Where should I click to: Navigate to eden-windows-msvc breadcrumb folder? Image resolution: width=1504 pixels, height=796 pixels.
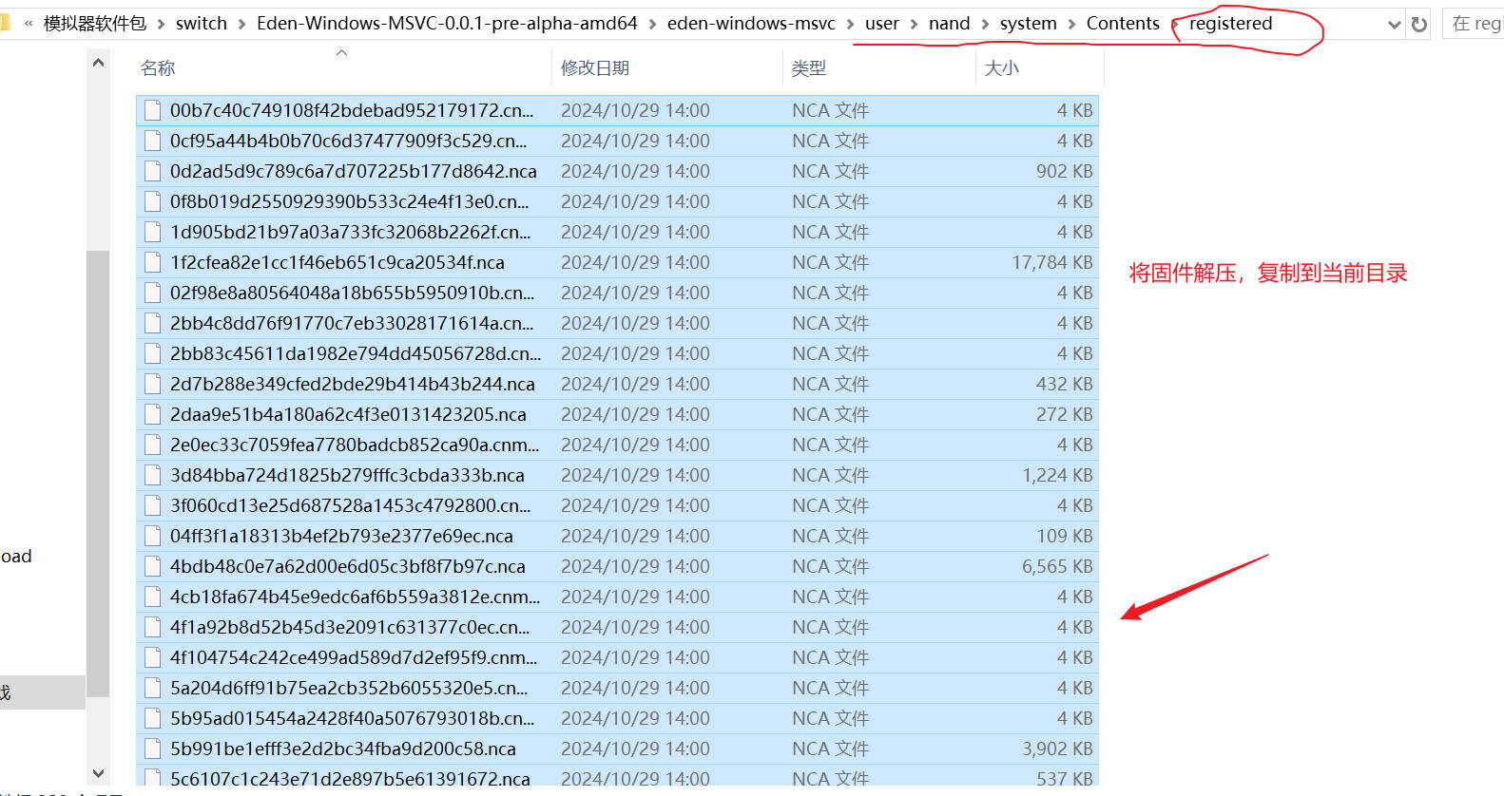(751, 24)
